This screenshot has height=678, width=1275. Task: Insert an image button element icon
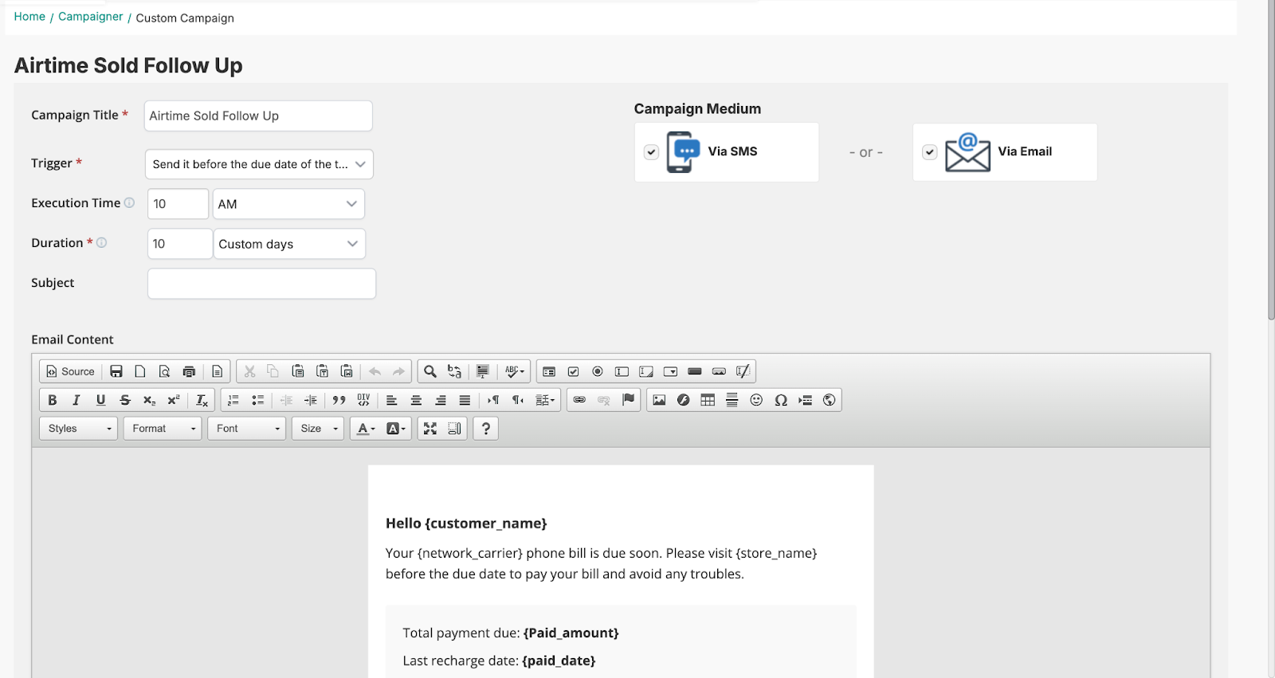(719, 371)
